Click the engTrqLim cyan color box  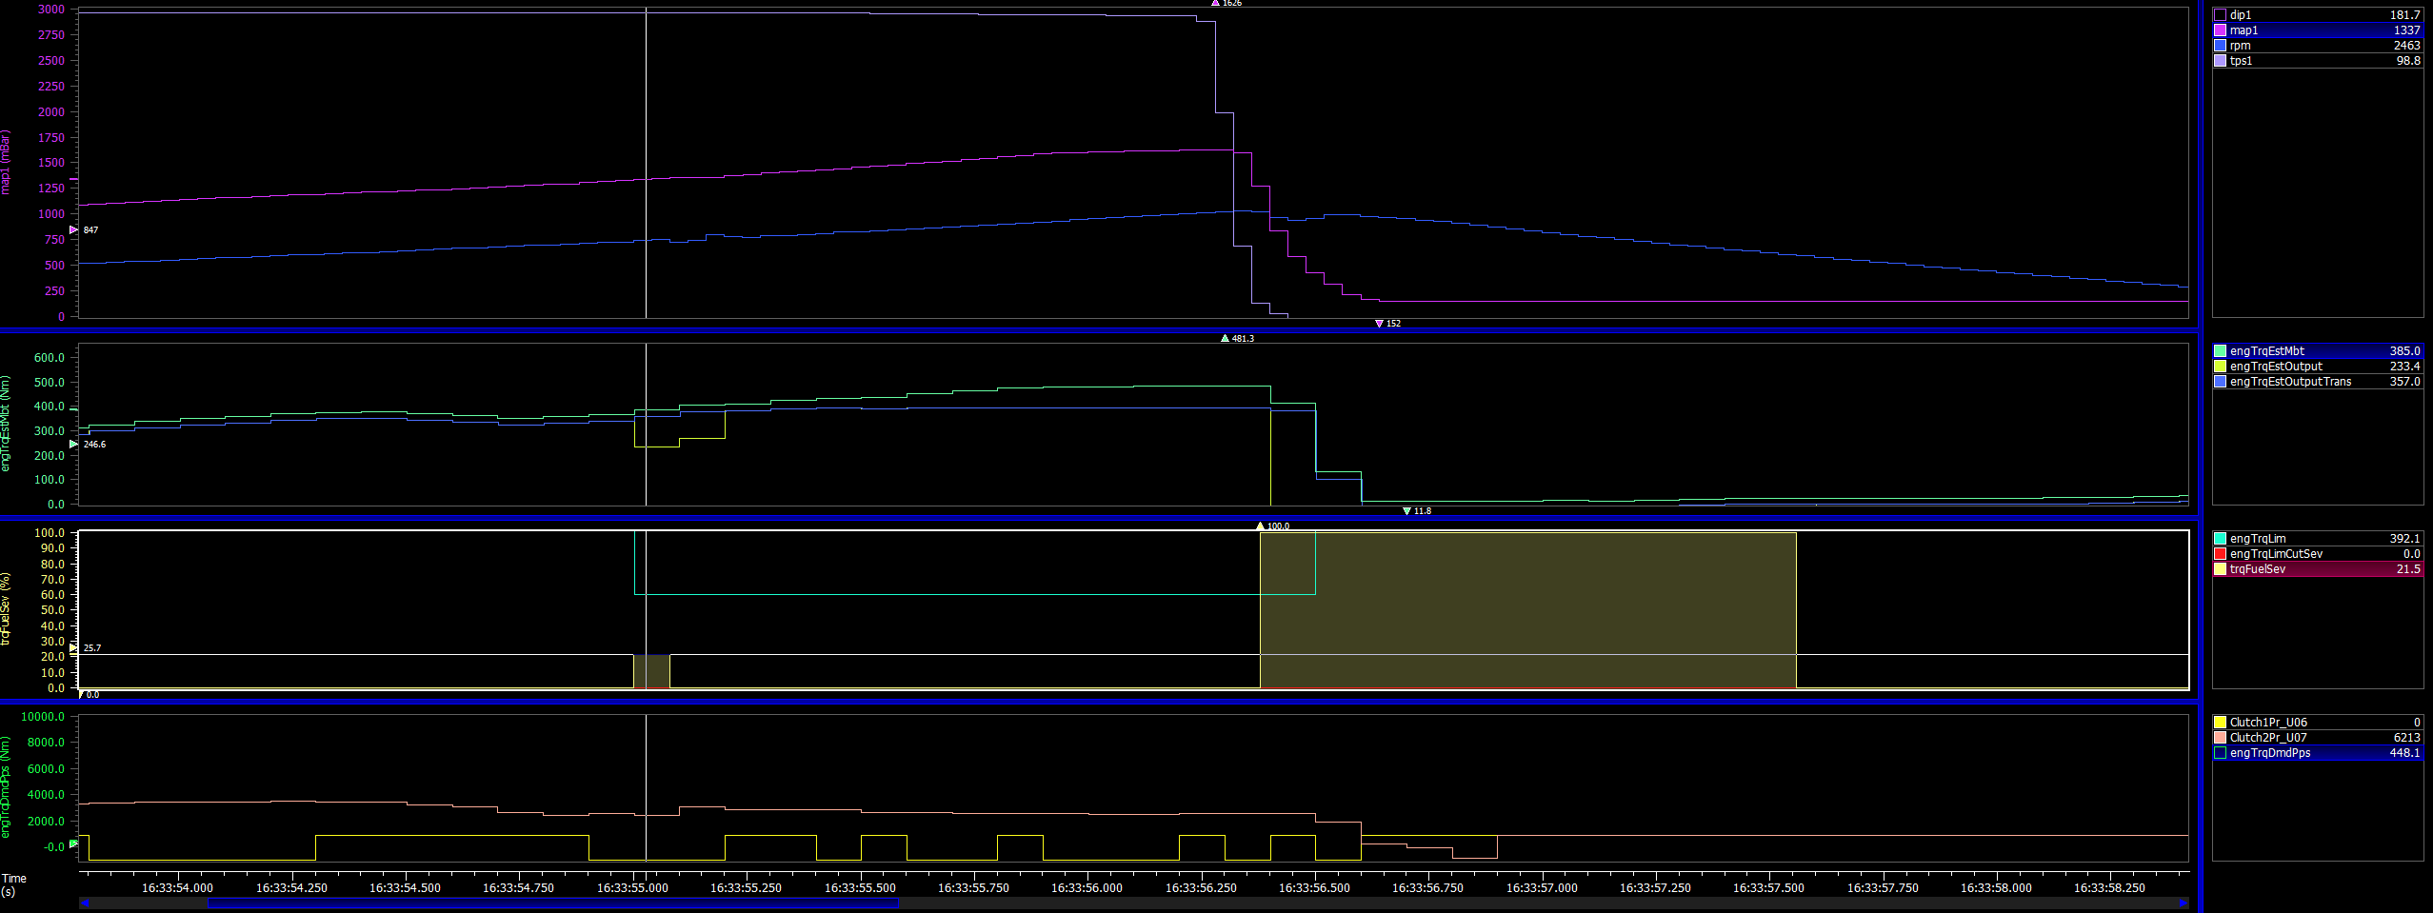click(2220, 539)
